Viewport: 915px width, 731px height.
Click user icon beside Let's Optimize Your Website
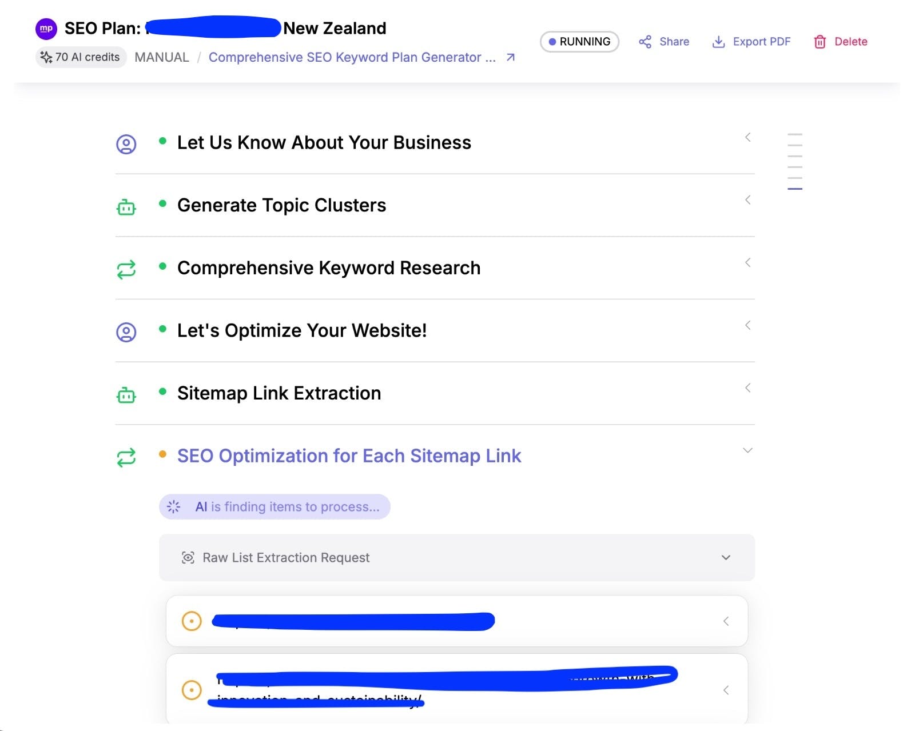tap(126, 332)
